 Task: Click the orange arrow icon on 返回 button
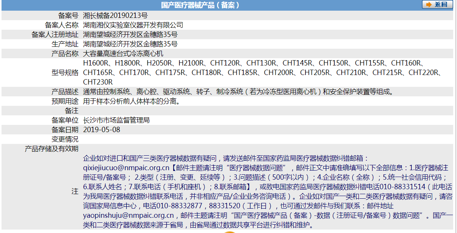tap(428, 5)
